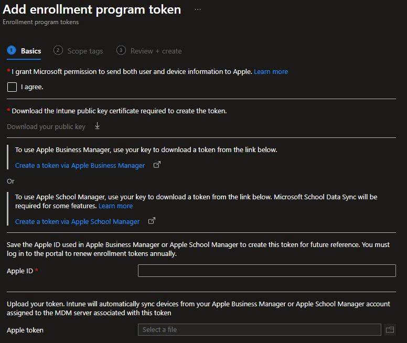Open Create a token via Apple School Manager

(77, 221)
